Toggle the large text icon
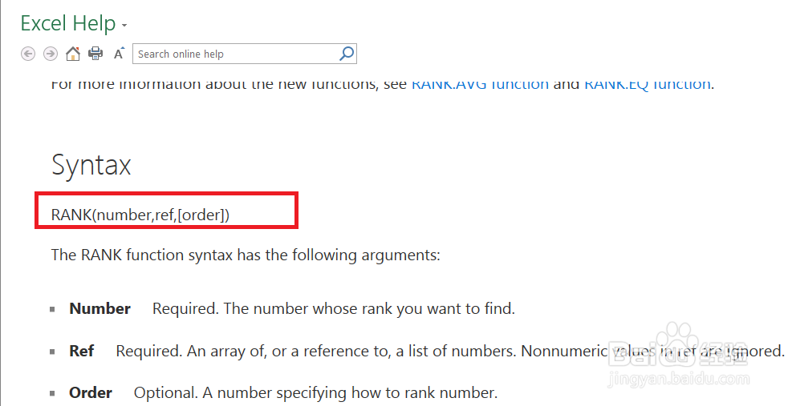This screenshot has height=406, width=792. point(119,54)
